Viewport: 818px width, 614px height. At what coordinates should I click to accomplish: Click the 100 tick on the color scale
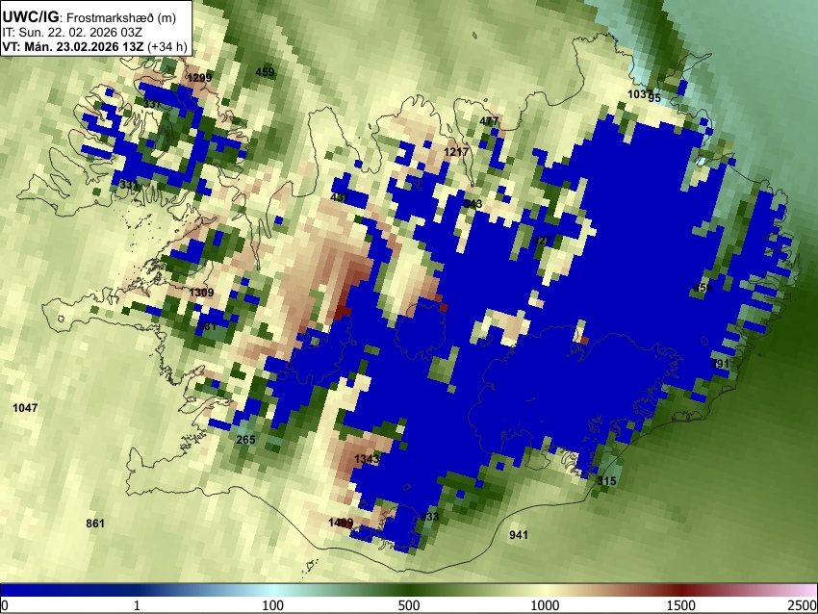pyautogui.click(x=273, y=605)
